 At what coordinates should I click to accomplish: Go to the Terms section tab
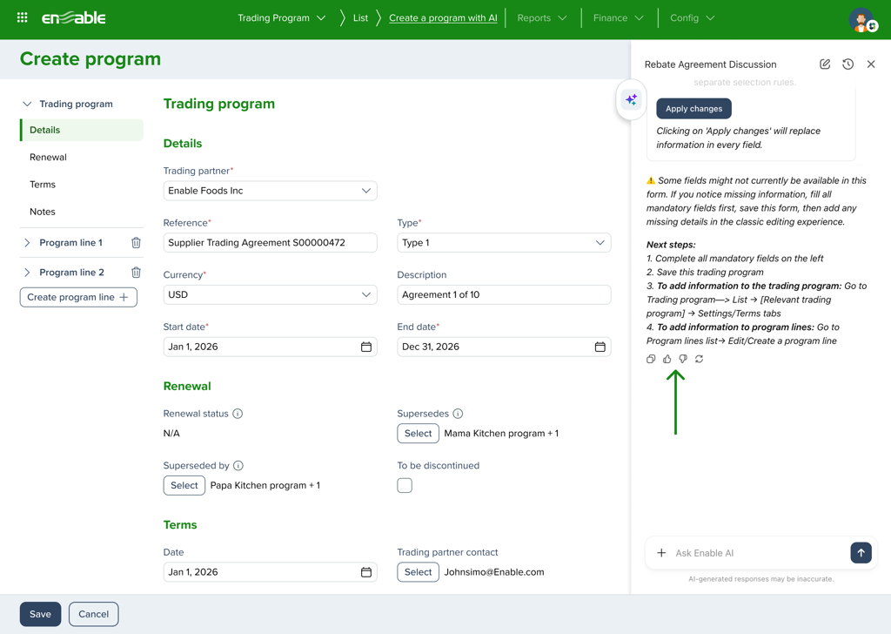(x=43, y=185)
